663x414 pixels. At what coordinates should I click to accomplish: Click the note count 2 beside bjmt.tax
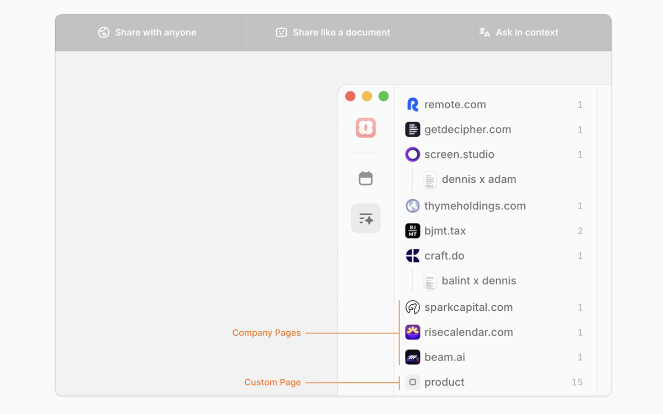point(580,231)
